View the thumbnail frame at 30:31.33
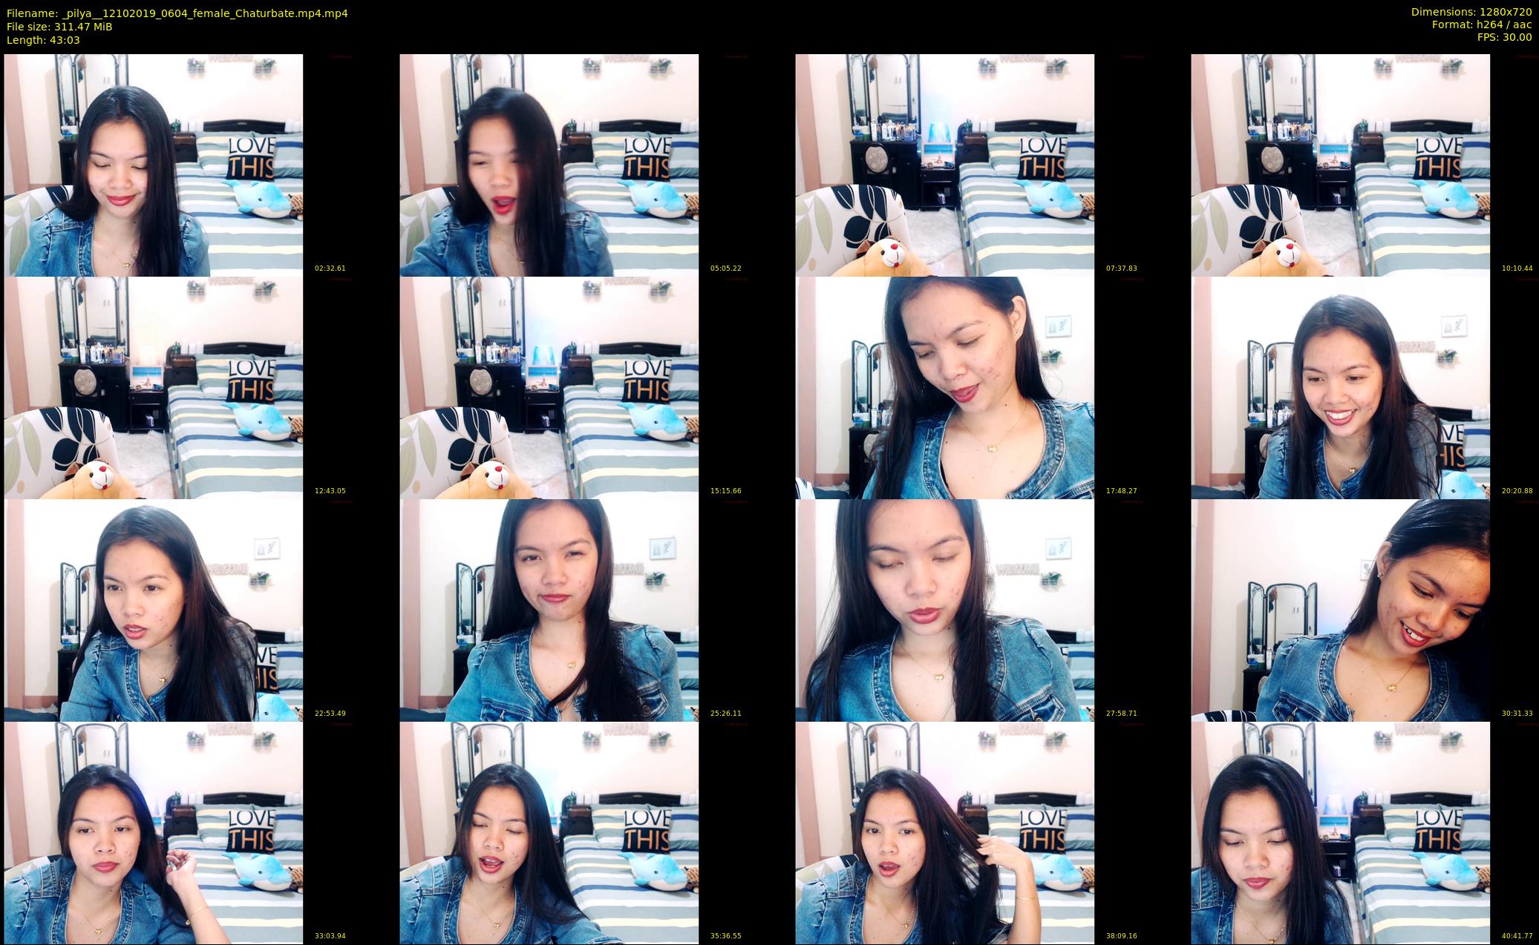The width and height of the screenshot is (1539, 945). click(x=1341, y=610)
